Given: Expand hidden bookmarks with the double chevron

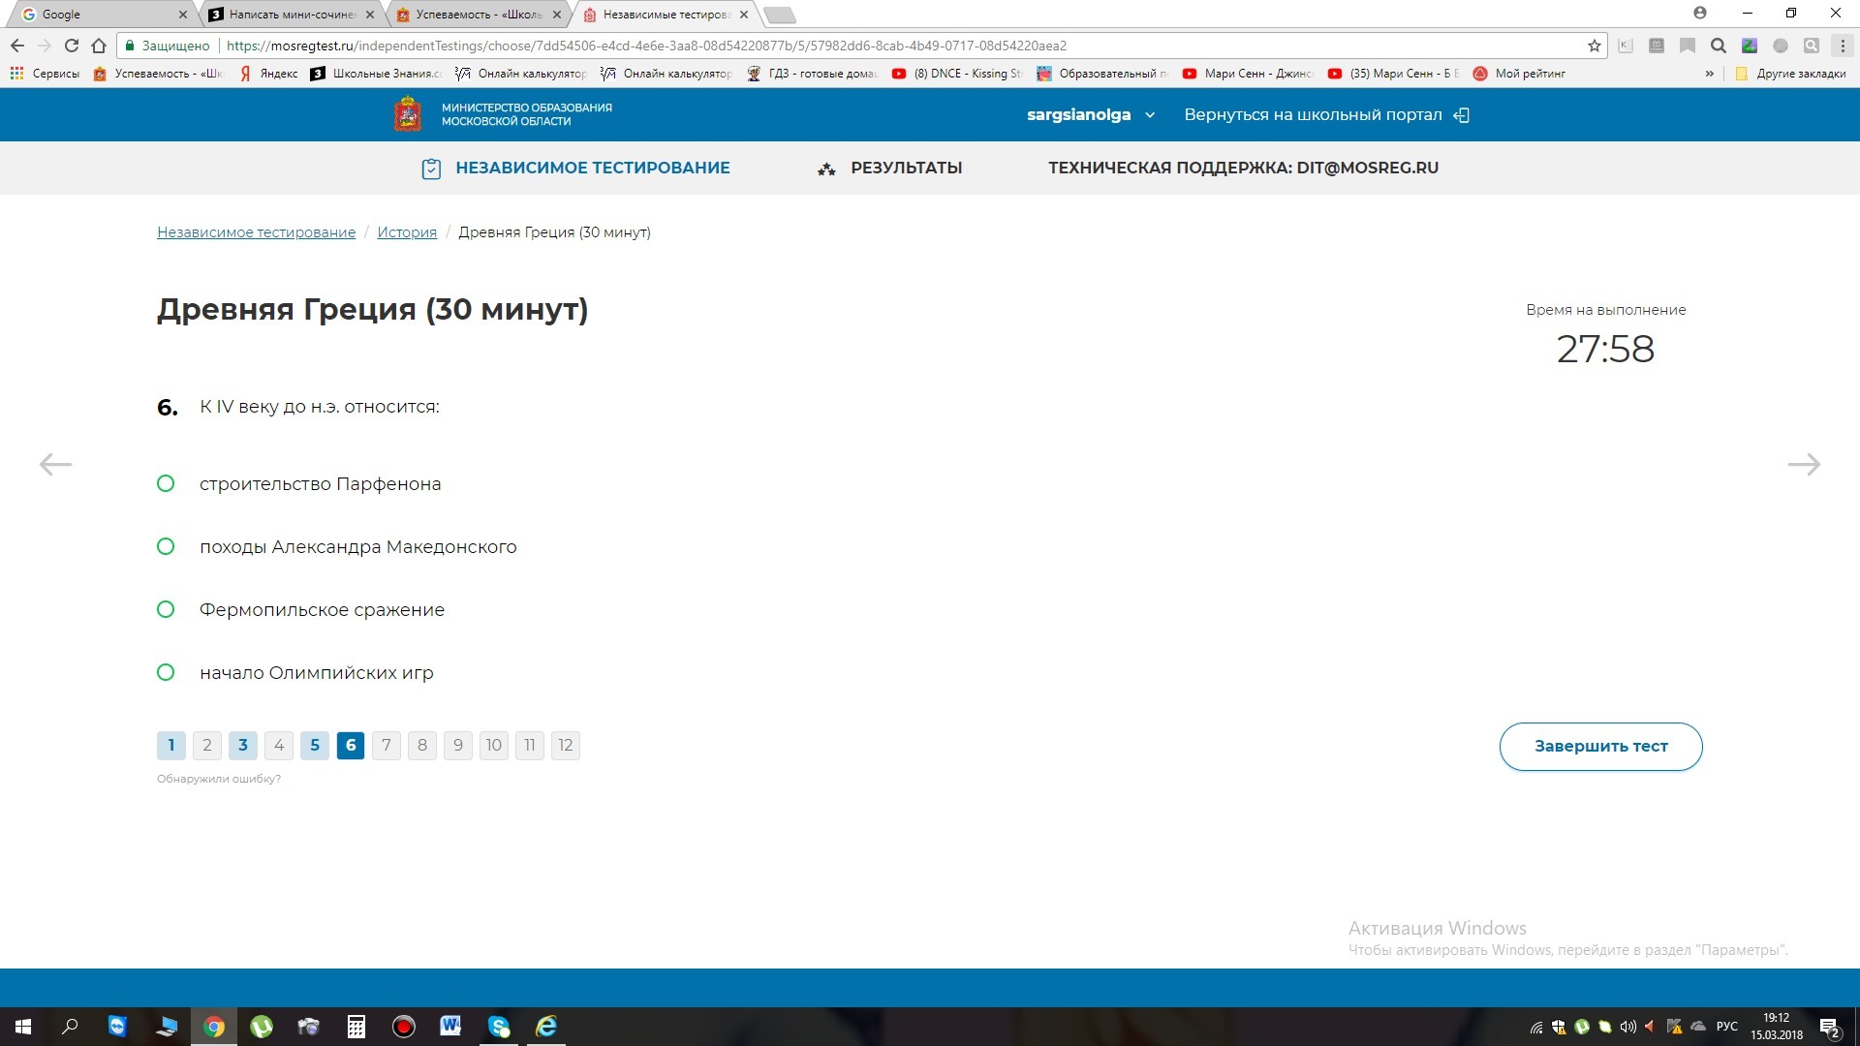Looking at the screenshot, I should [1709, 74].
